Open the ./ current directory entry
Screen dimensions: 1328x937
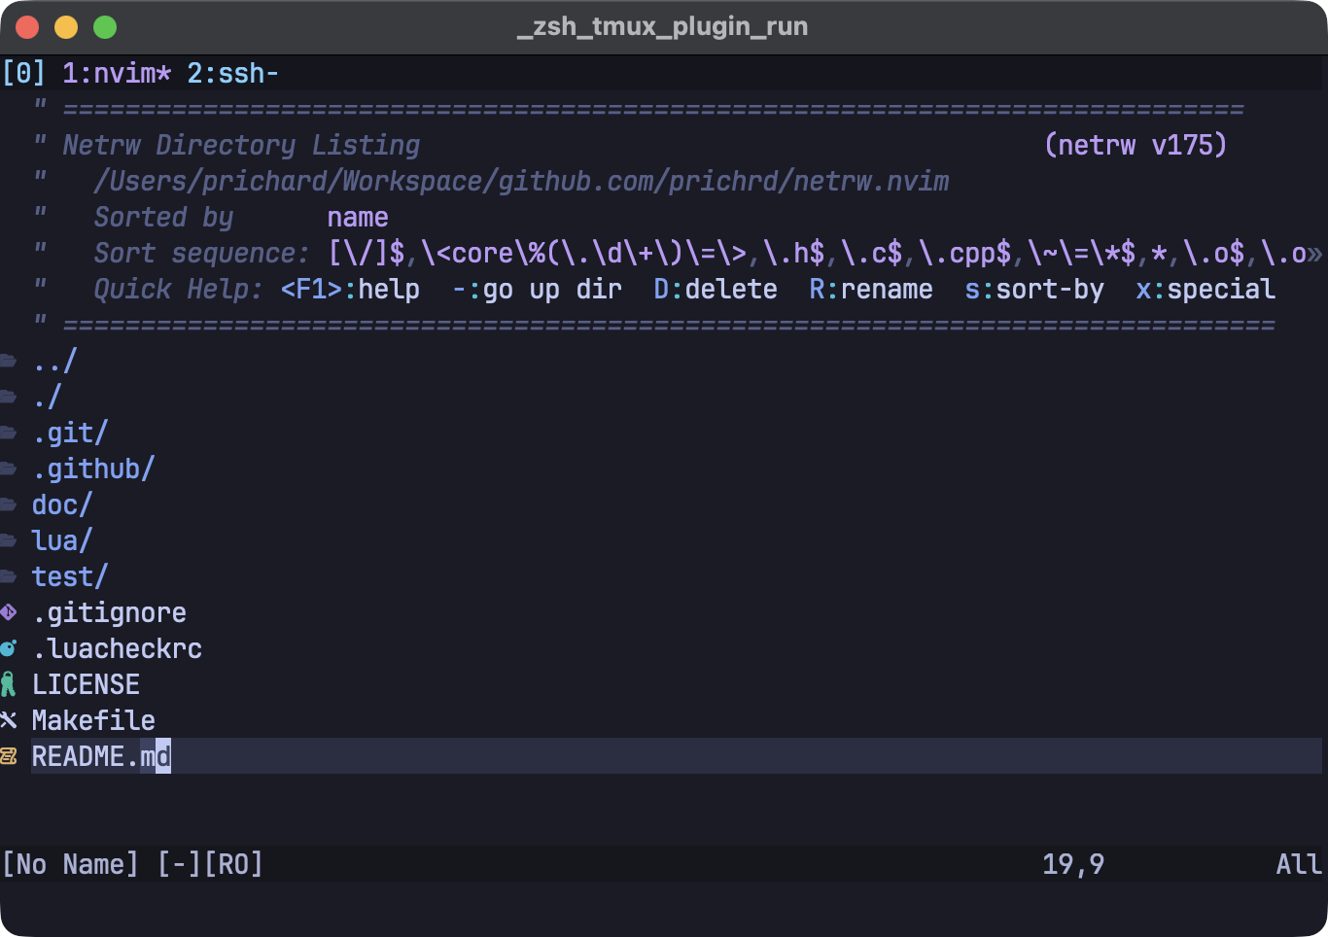(x=44, y=397)
